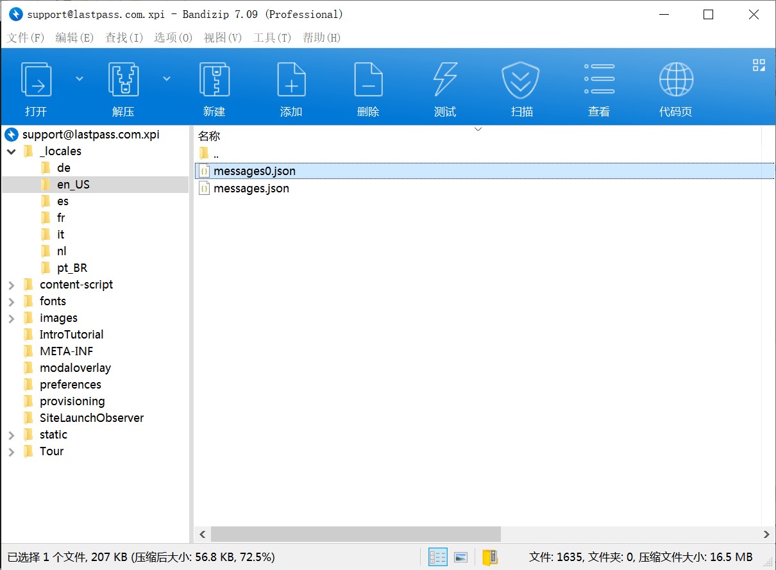Click the Delete (删除) file icon

point(368,79)
